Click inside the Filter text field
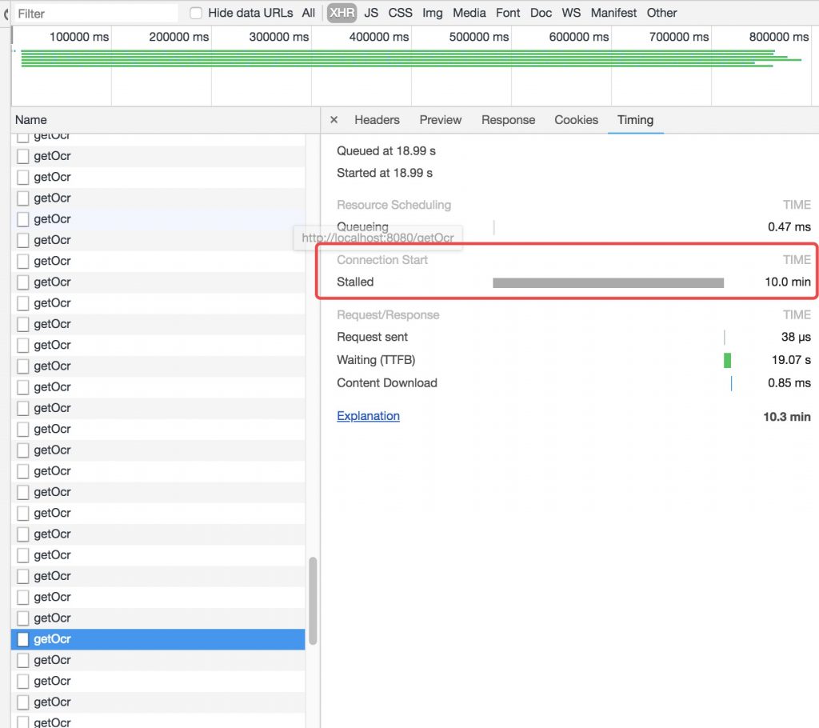Screen dimensions: 819x728 pos(96,14)
